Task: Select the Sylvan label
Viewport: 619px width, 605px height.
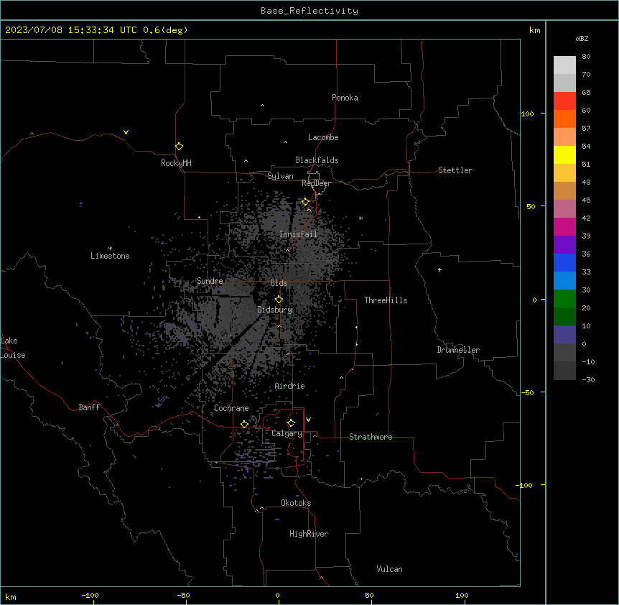Action: click(280, 176)
